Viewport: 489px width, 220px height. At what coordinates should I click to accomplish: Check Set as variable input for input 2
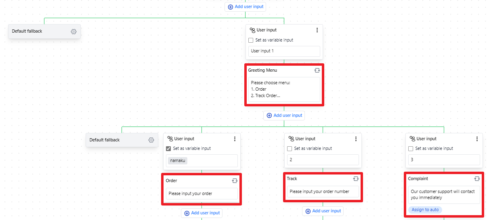coord(290,149)
